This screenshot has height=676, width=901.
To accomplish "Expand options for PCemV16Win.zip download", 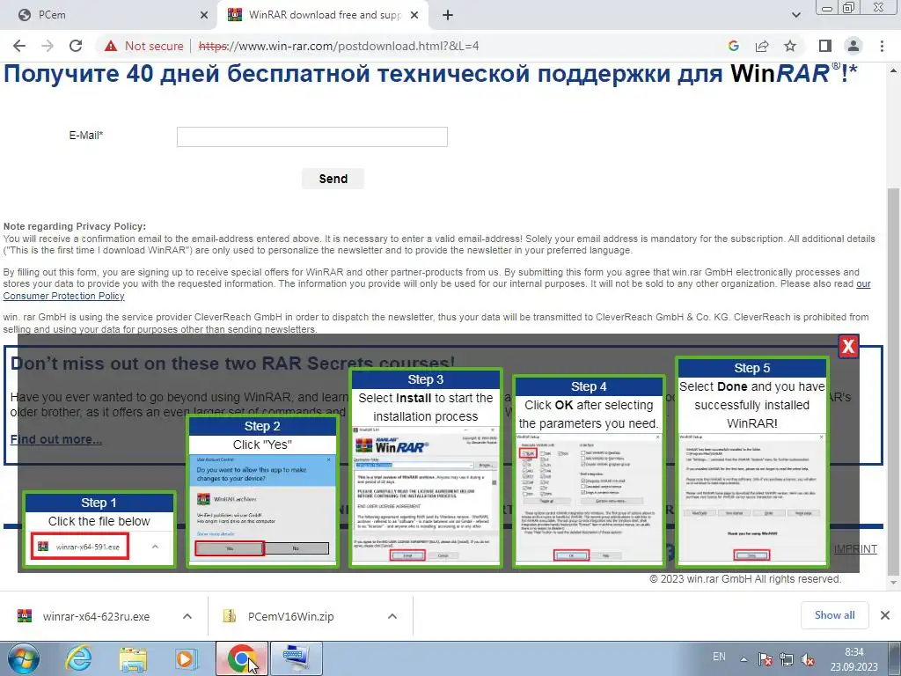I will (392, 616).
